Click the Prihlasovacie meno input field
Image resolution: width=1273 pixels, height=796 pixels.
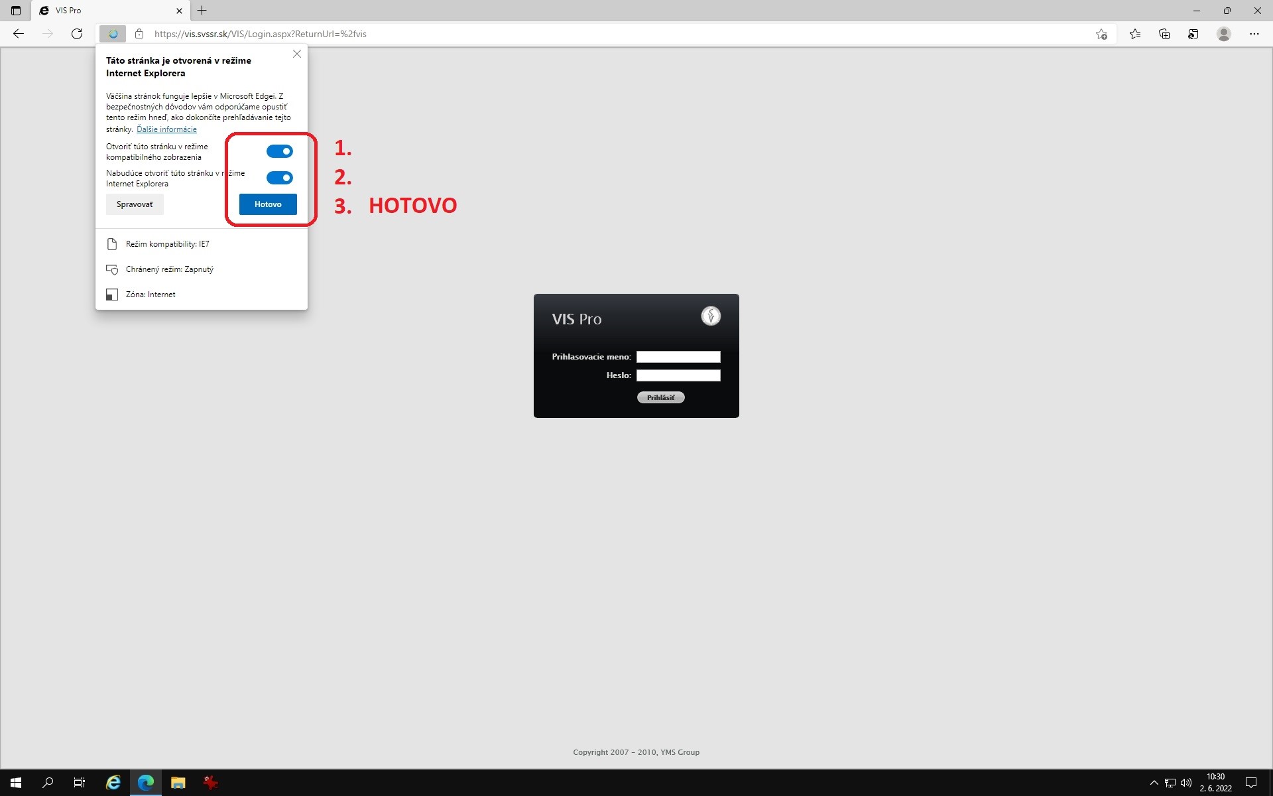pyautogui.click(x=678, y=357)
